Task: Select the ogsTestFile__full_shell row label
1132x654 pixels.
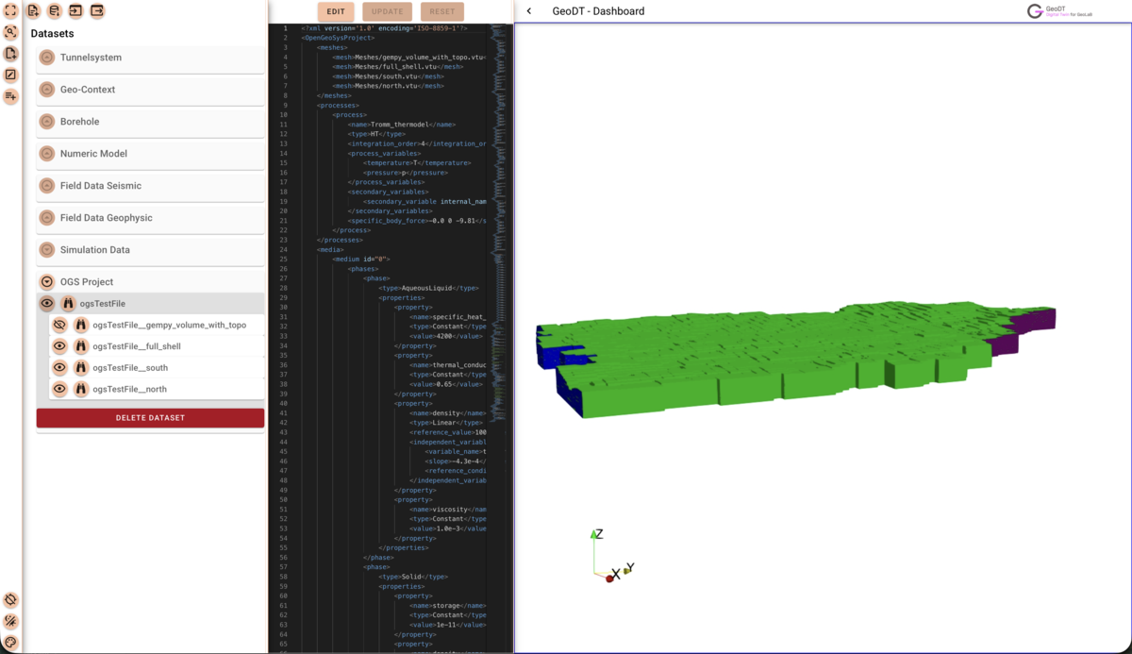Action: coord(137,346)
